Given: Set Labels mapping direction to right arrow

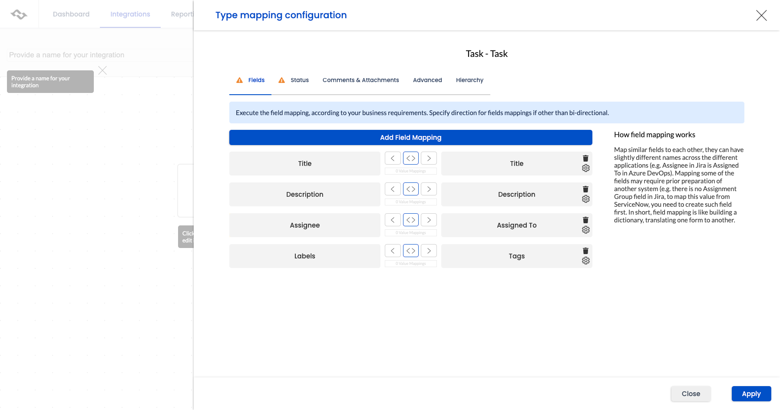Looking at the screenshot, I should [x=429, y=251].
